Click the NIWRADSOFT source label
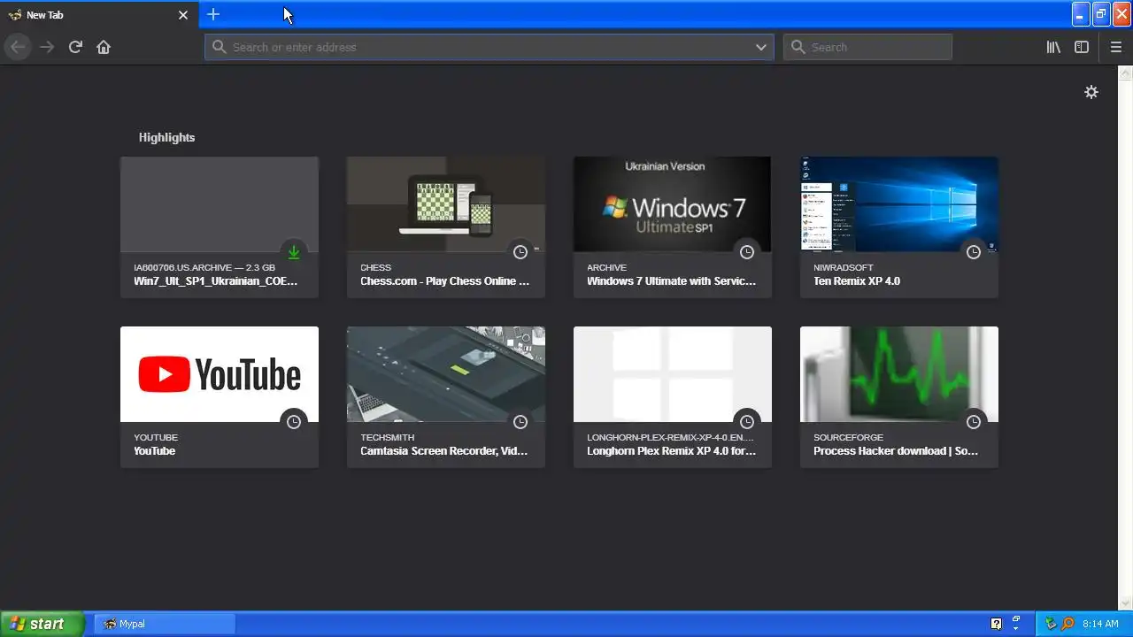Image resolution: width=1133 pixels, height=637 pixels. (x=844, y=267)
